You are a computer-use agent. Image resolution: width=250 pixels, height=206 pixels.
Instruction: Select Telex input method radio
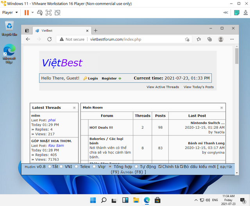click(x=77, y=167)
